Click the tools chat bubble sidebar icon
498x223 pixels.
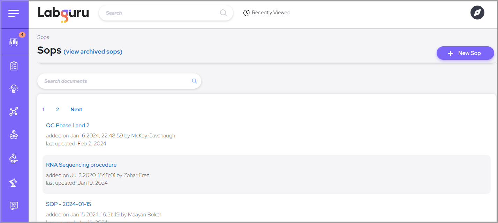point(14,206)
